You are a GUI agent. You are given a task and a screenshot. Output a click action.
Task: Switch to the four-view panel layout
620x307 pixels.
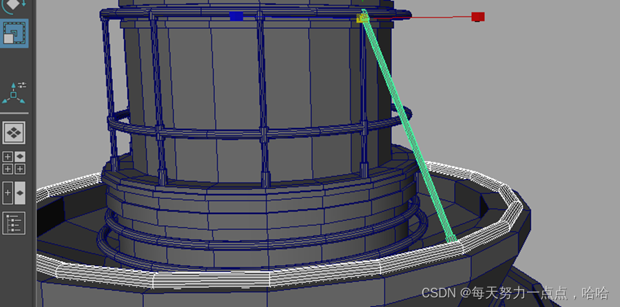click(x=14, y=162)
